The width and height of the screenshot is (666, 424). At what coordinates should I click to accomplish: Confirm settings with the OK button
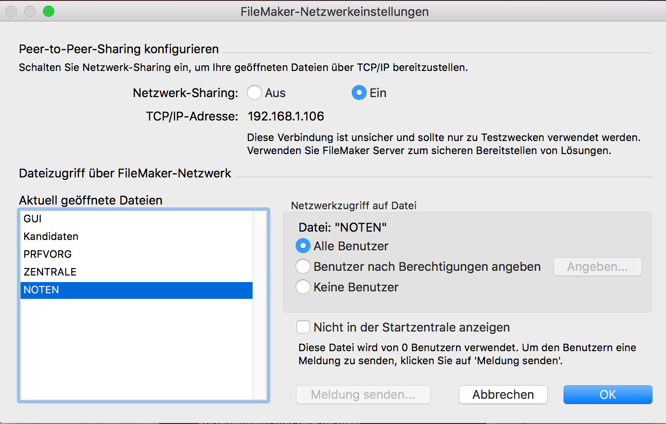tap(608, 395)
